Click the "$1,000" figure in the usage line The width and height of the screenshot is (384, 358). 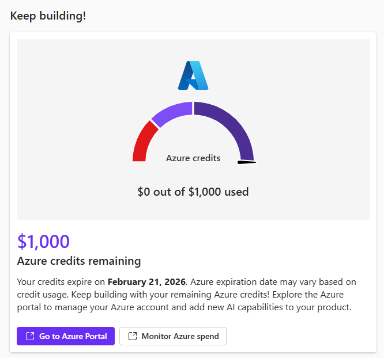[x=205, y=192]
